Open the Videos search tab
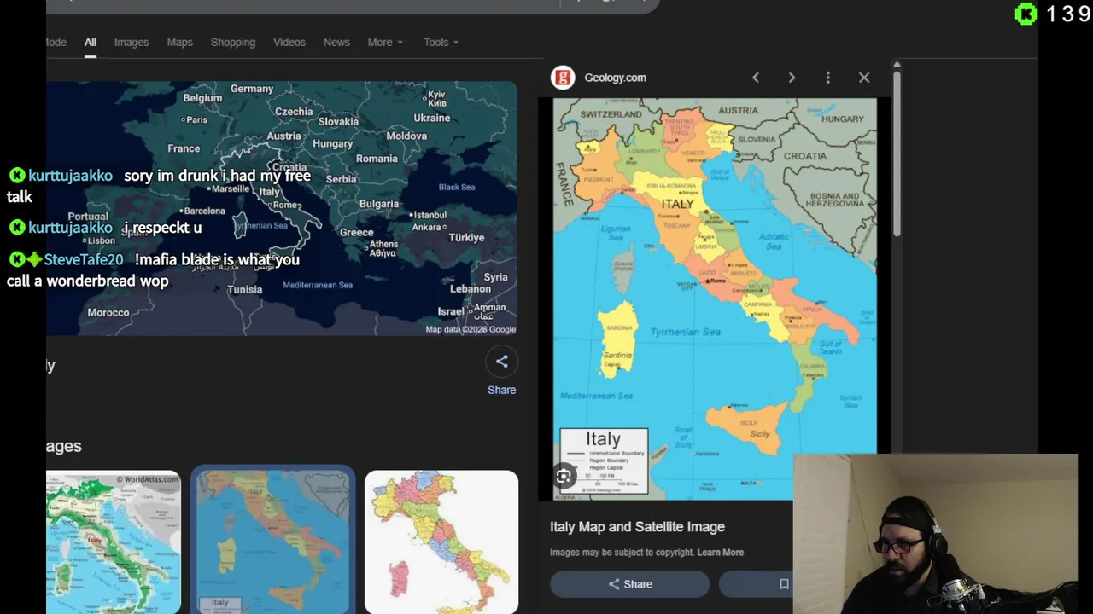 [x=289, y=42]
